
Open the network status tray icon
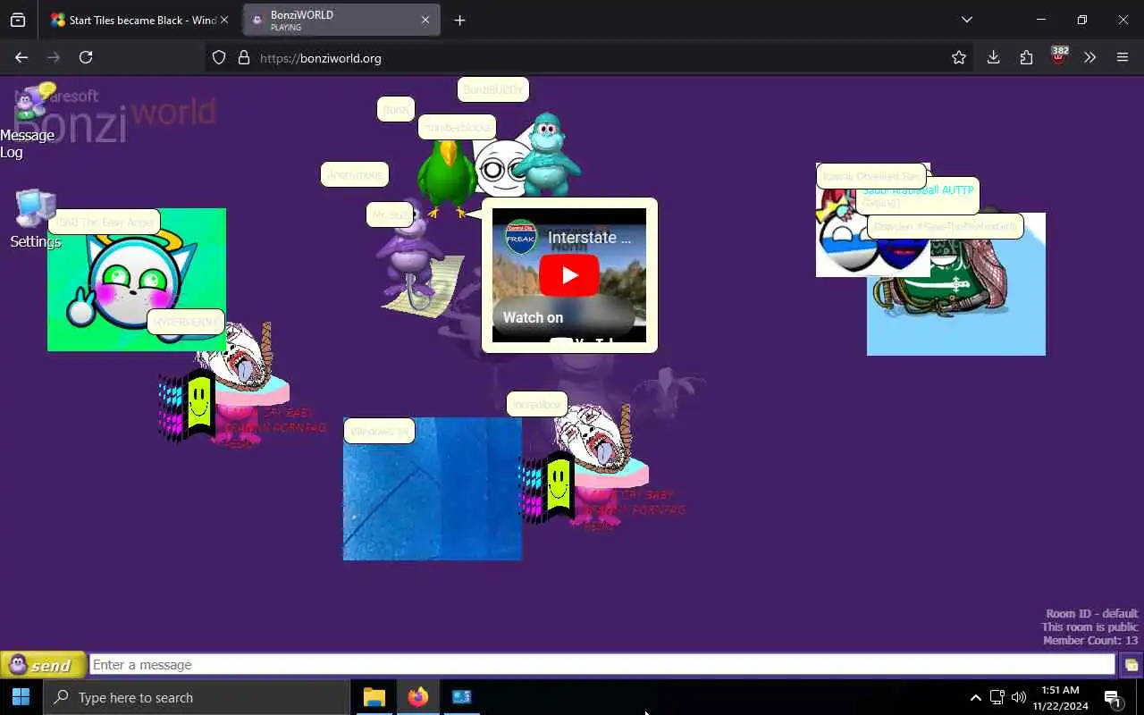(997, 697)
